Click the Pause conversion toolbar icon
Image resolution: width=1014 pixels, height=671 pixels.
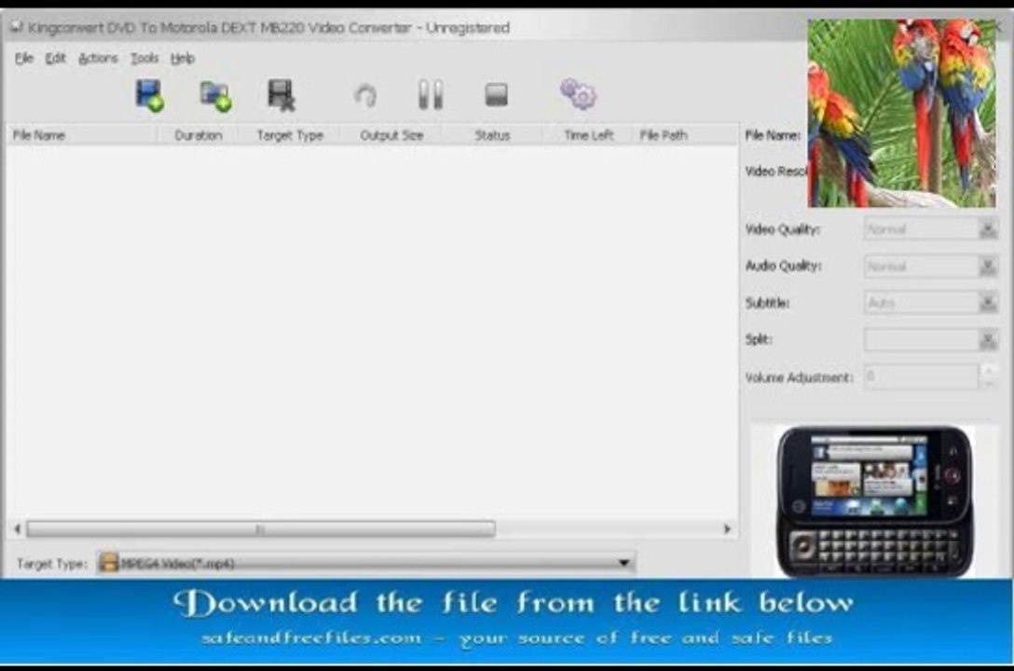click(431, 94)
